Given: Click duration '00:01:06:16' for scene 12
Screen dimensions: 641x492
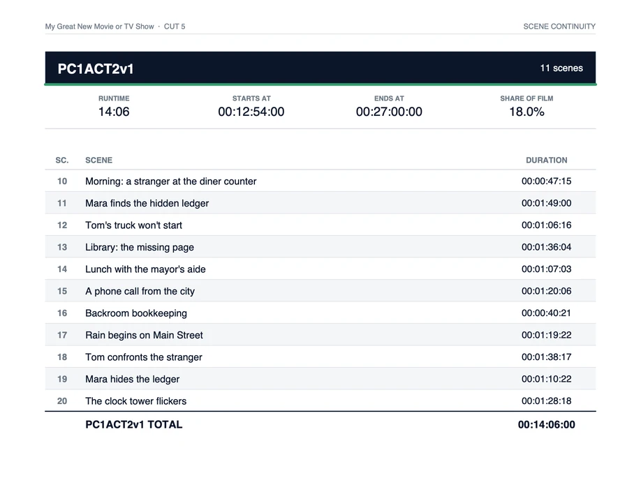Looking at the screenshot, I should (547, 225).
